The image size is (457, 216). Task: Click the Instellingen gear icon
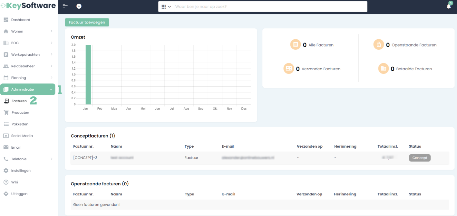pos(6,171)
